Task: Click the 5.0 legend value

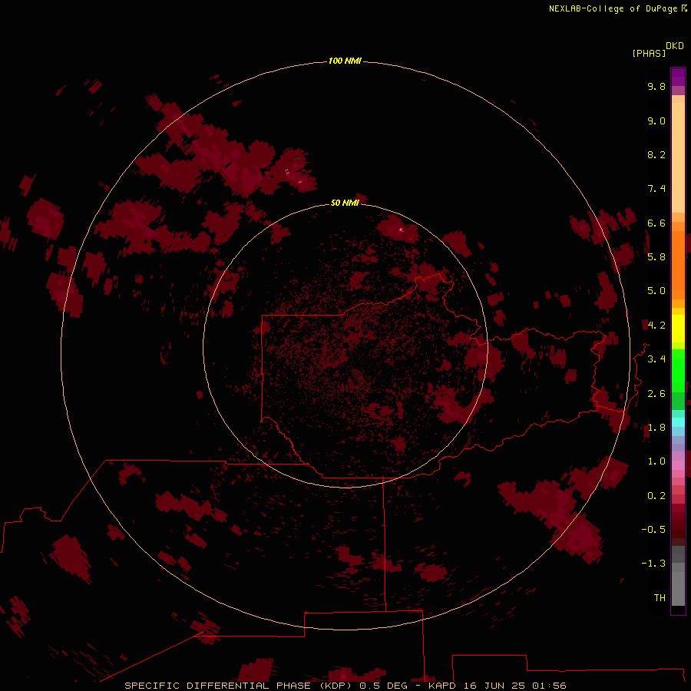Action: tap(656, 291)
